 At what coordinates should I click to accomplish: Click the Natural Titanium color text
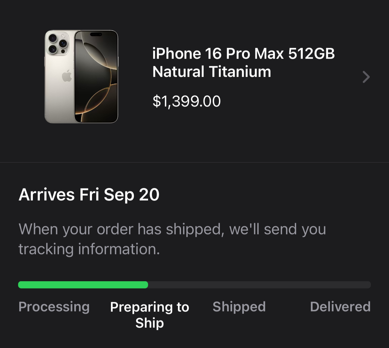[211, 72]
